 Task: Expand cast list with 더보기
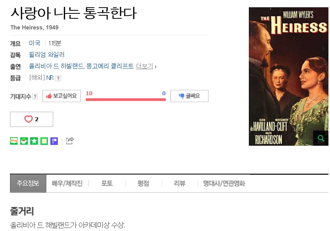coord(146,66)
